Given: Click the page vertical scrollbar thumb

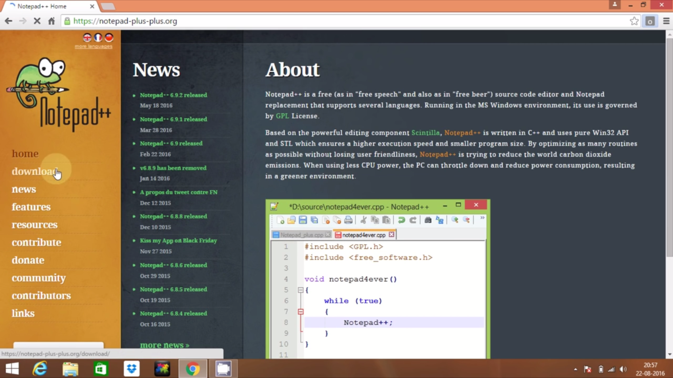Looking at the screenshot, I should tap(669, 148).
